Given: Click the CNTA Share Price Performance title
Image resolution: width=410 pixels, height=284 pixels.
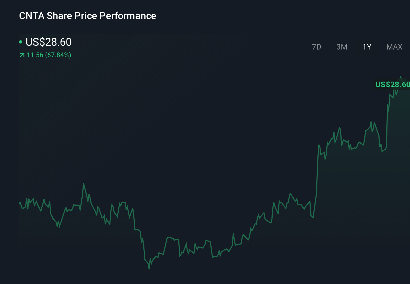Looking at the screenshot, I should [87, 16].
